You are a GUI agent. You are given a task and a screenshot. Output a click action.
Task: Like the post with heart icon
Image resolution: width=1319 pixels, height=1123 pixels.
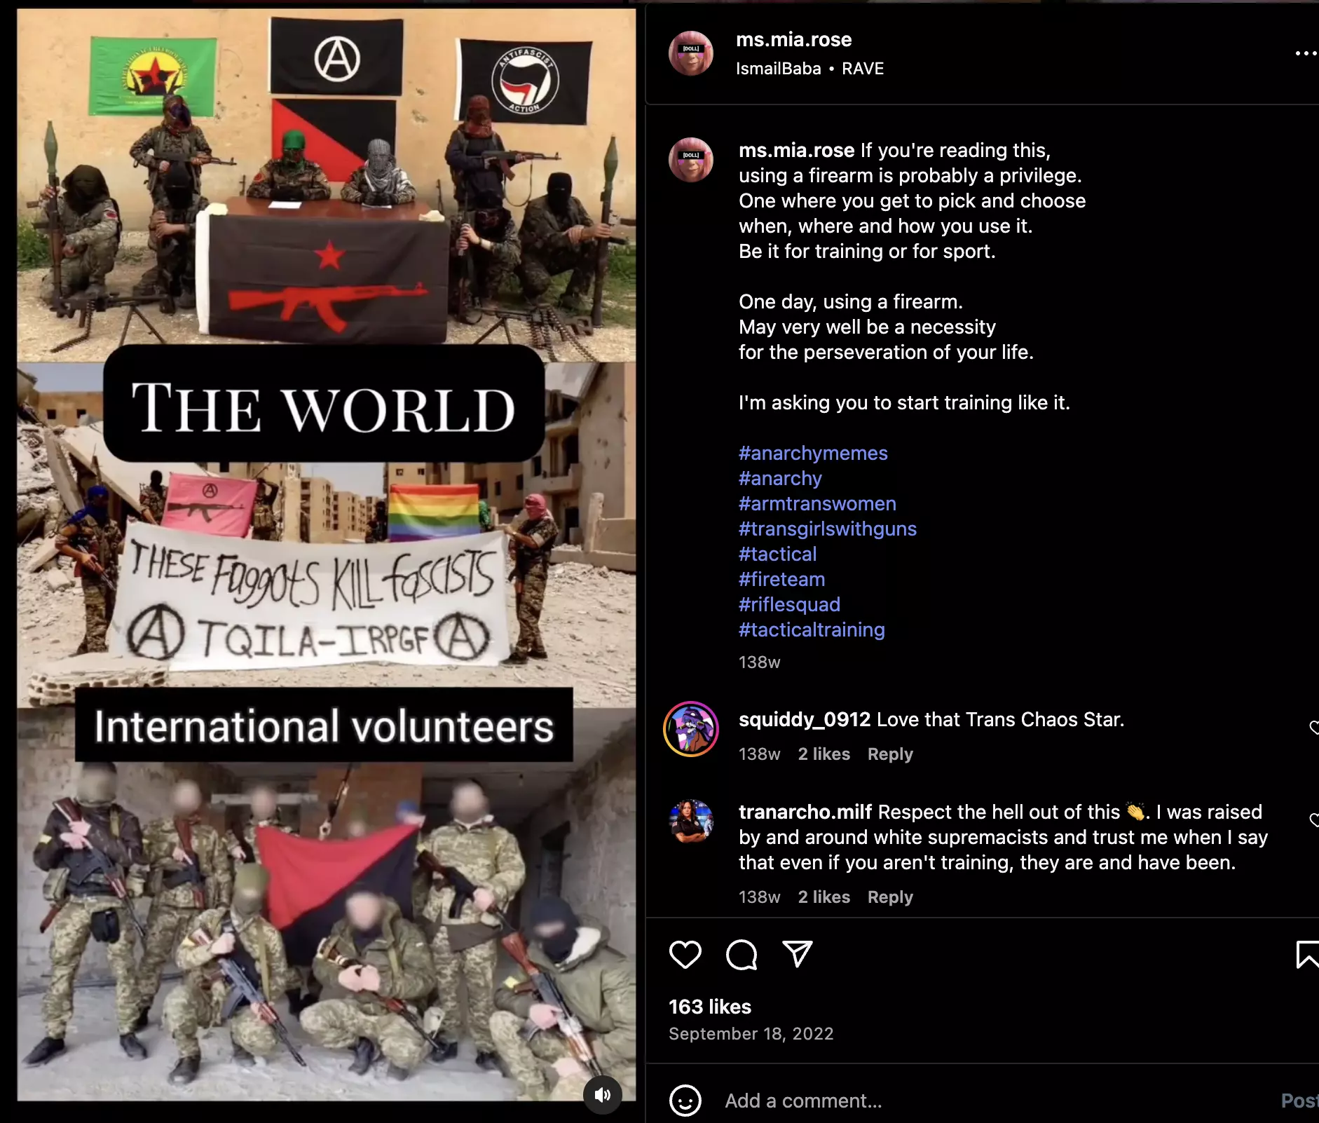click(685, 954)
